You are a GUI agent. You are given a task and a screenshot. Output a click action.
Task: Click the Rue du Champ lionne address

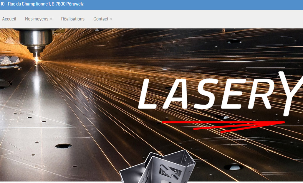click(x=29, y=4)
